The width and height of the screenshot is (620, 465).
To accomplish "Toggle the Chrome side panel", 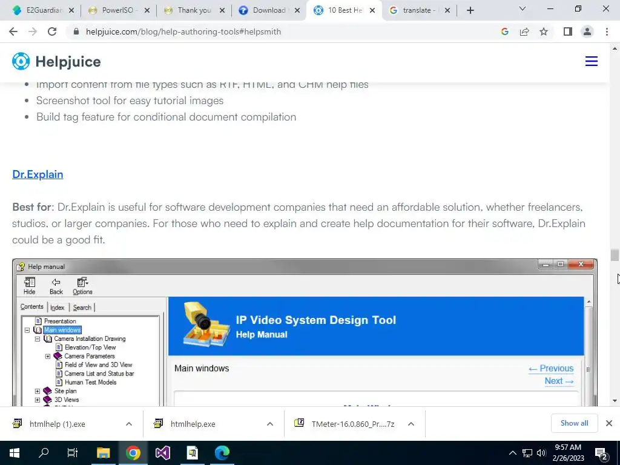I will coord(568,31).
